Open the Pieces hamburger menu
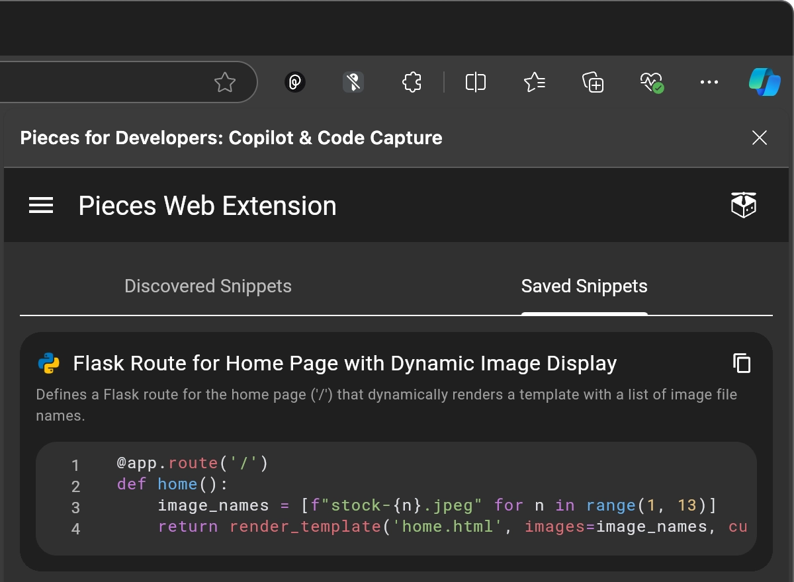The image size is (794, 582). click(41, 205)
